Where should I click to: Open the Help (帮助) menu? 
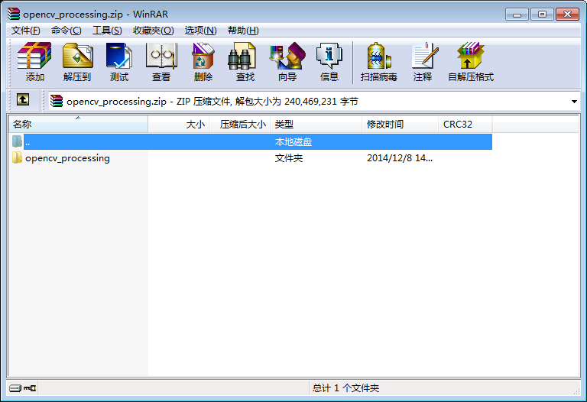tap(243, 31)
